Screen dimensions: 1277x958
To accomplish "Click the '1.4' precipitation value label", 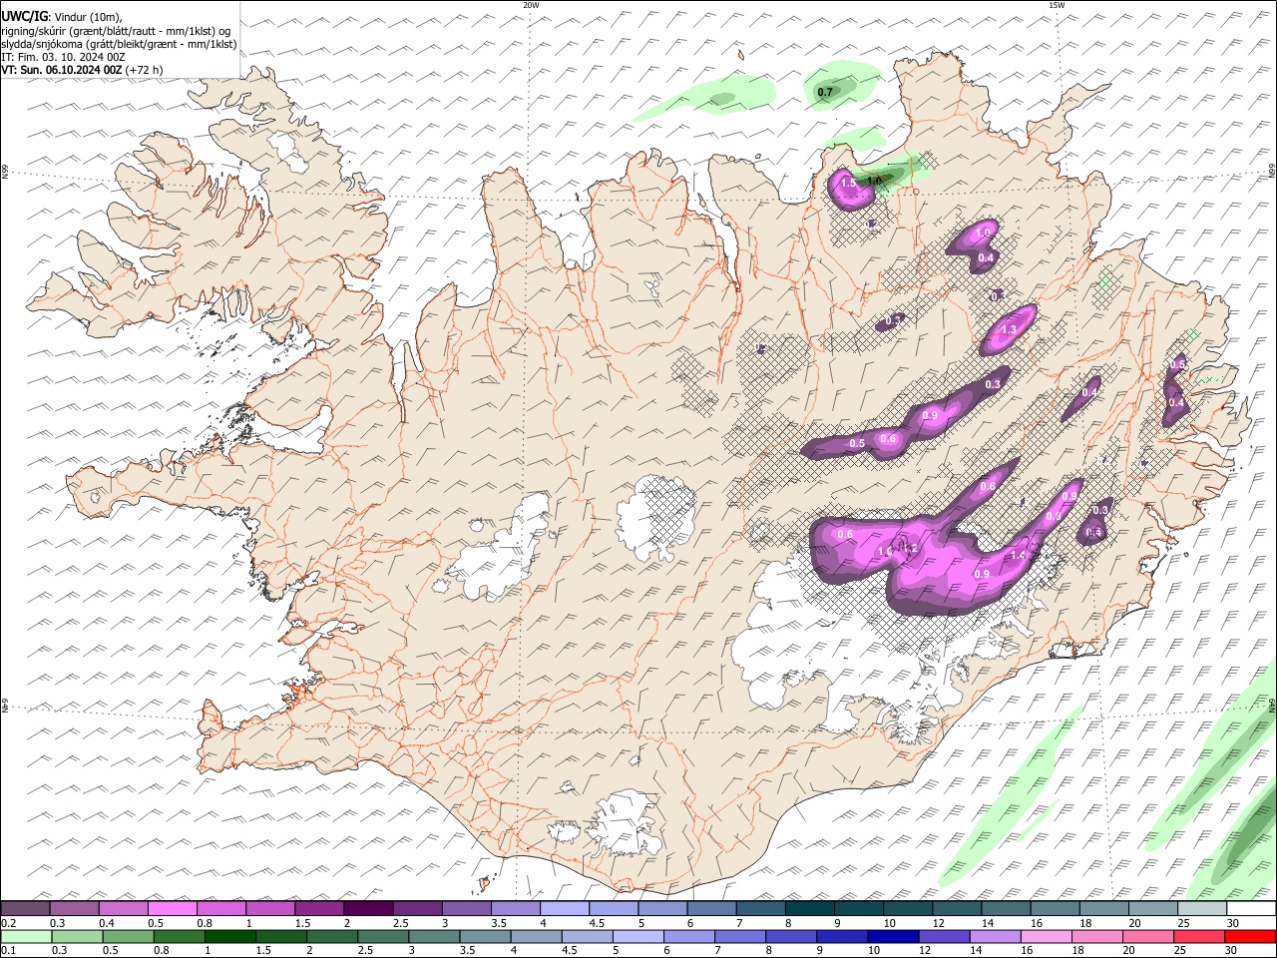I will pyautogui.click(x=1019, y=555).
